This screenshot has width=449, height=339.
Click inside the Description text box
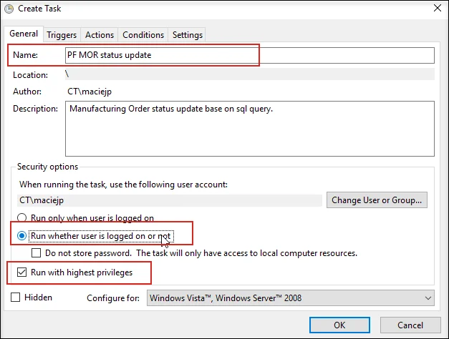[x=251, y=127]
